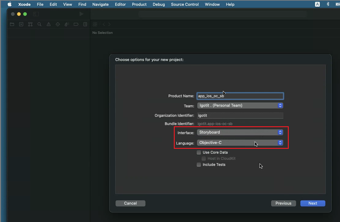Click the Bluetooth status icon
This screenshot has height=222, width=340.
click(x=328, y=4)
